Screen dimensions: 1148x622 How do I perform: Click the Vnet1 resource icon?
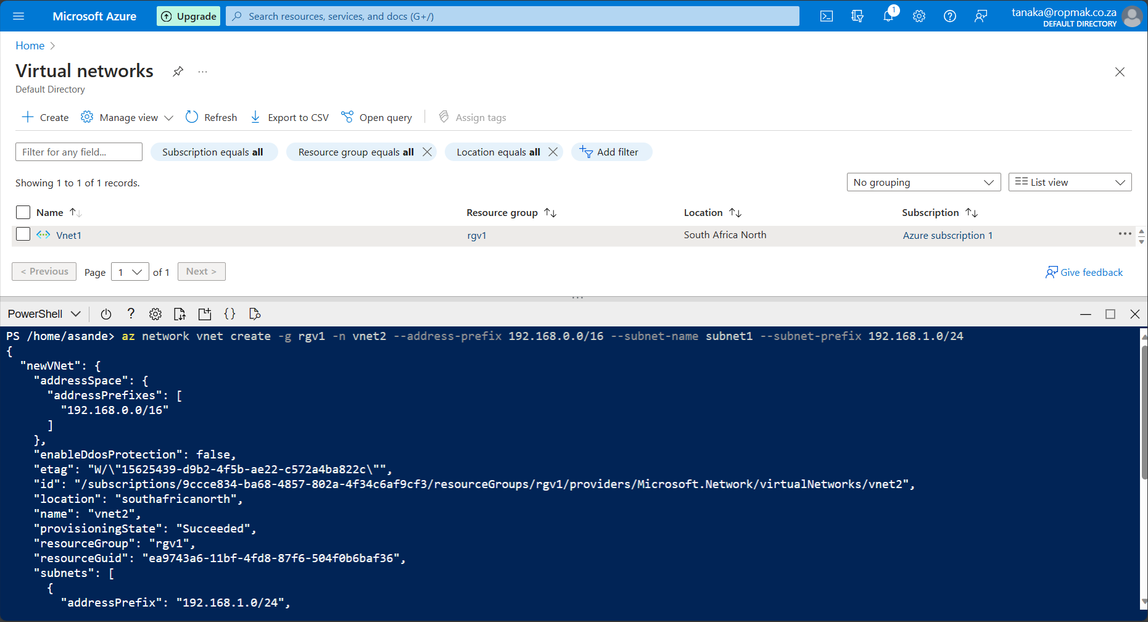tap(43, 234)
